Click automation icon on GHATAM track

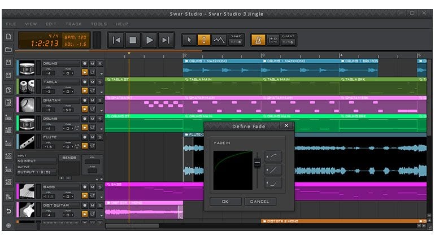pyautogui.click(x=93, y=109)
